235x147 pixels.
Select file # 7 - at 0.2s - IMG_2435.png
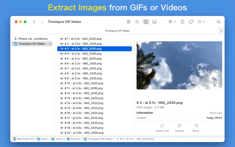coord(94,69)
